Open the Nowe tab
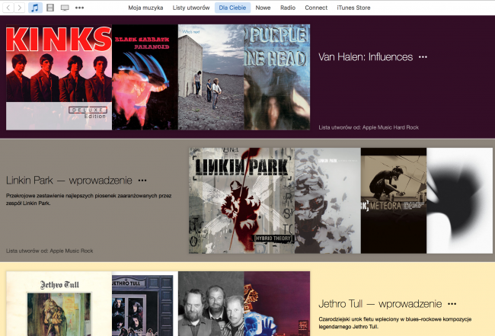495x336 pixels. pos(263,8)
